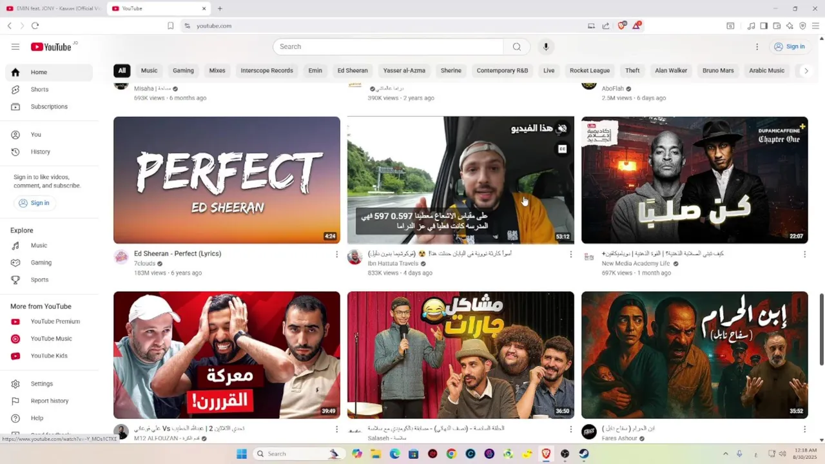The image size is (825, 464).
Task: Open the You section in sidebar
Action: [49, 135]
